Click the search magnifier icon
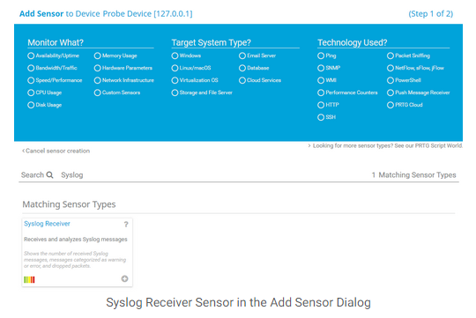The image size is (476, 318). [49, 175]
